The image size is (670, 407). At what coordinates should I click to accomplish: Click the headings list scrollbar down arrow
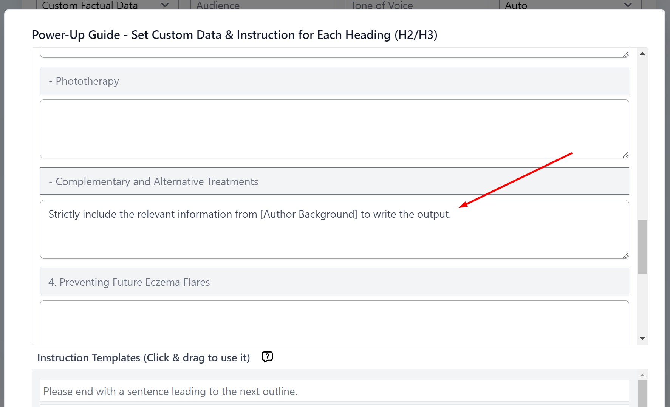pos(642,339)
